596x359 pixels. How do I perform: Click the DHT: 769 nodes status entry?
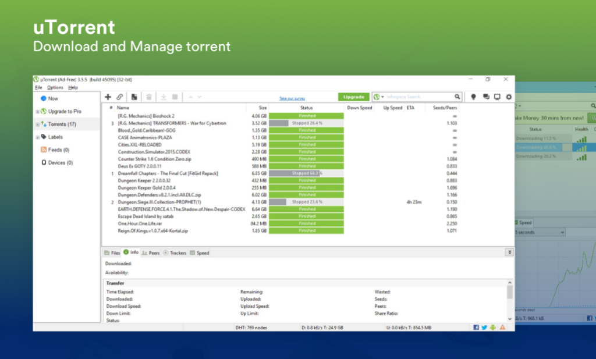pos(251,328)
